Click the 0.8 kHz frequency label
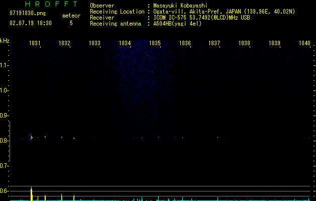Image resolution: width=316 pixels, height=201 pixels. tap(4, 141)
